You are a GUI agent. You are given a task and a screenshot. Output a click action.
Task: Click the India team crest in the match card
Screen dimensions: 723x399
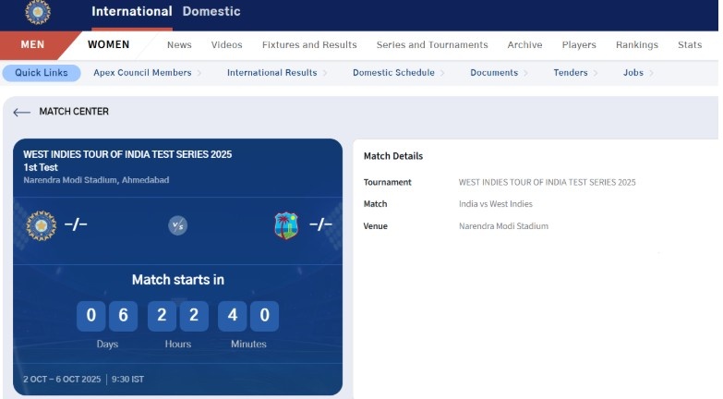pyautogui.click(x=42, y=225)
